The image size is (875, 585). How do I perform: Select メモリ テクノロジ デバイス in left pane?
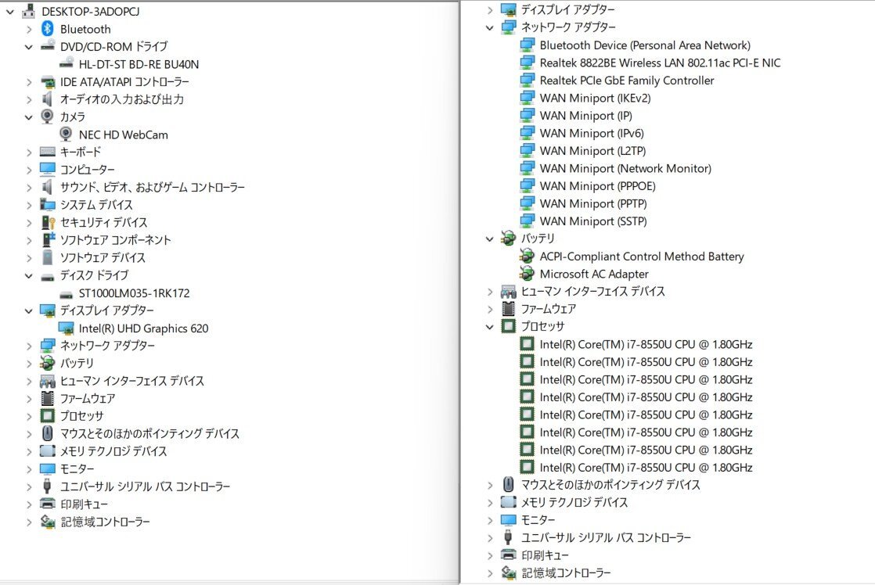point(113,450)
